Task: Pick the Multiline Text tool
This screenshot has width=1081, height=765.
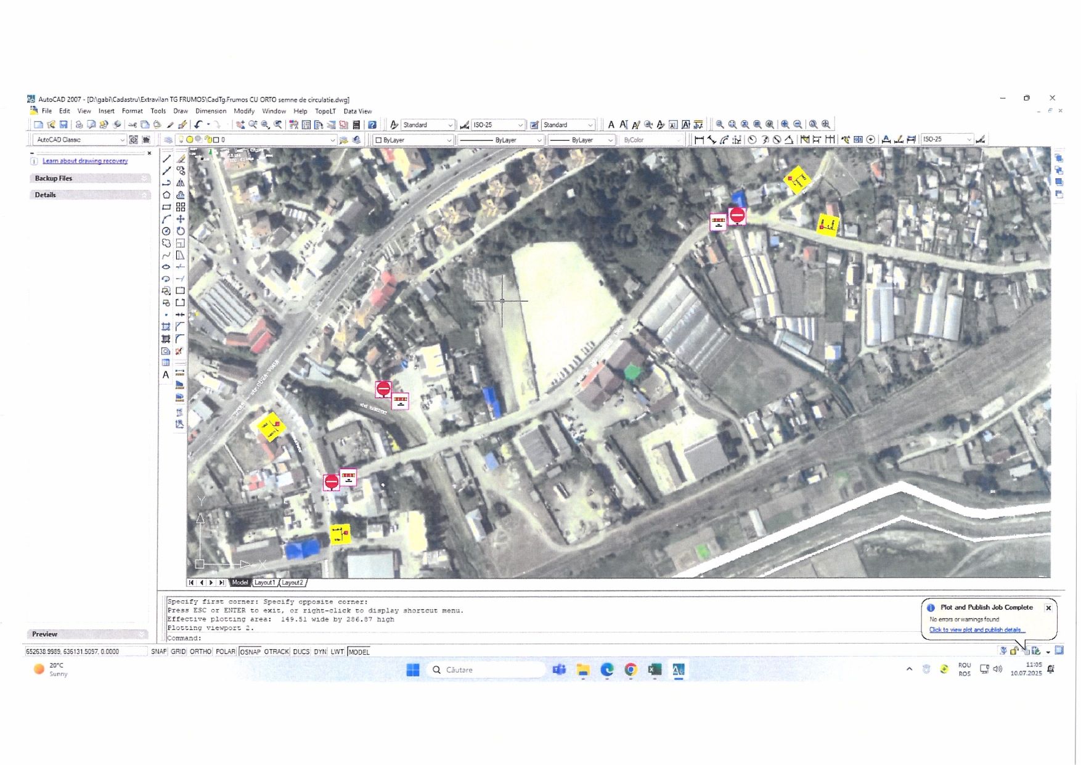Action: (x=166, y=375)
